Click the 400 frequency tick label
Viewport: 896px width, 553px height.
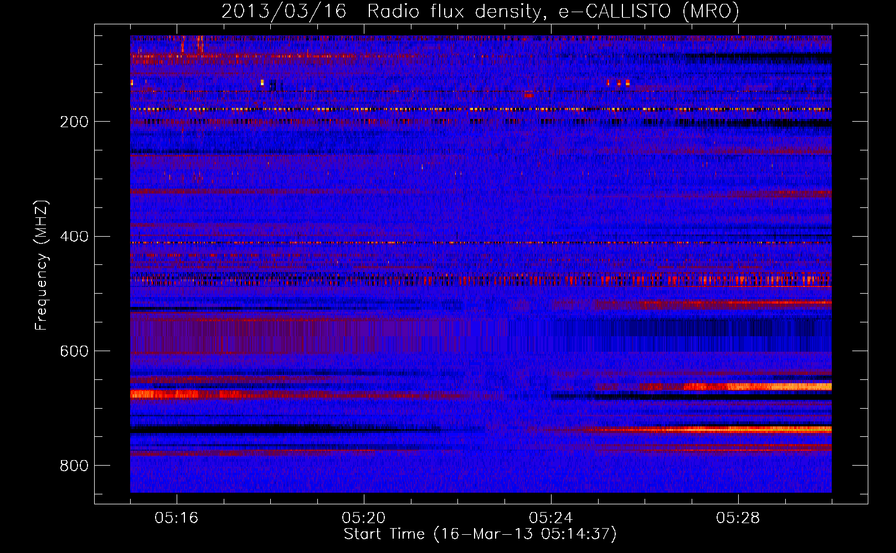(74, 237)
